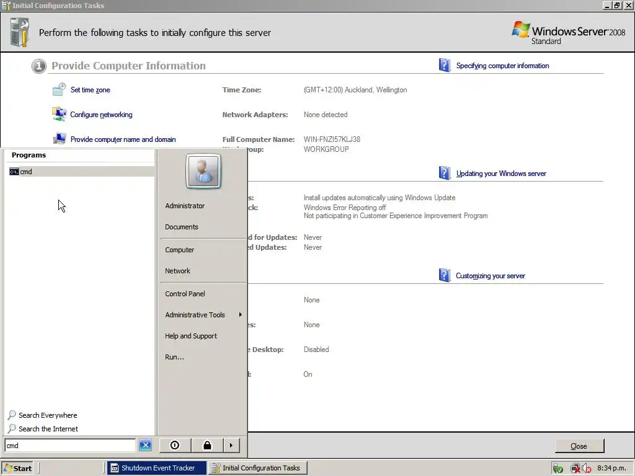Viewport: 635px width, 476px height.
Task: Open Network from Start menu
Action: point(177,271)
